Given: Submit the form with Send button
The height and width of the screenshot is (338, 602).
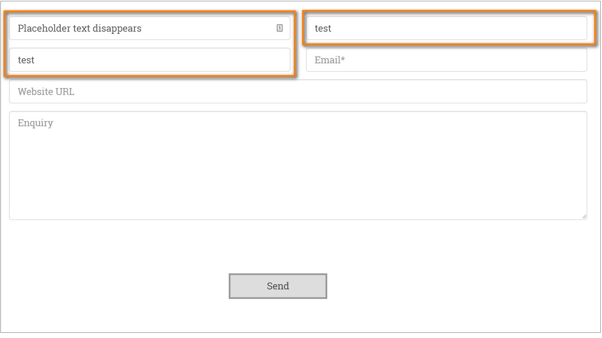Looking at the screenshot, I should click(278, 286).
